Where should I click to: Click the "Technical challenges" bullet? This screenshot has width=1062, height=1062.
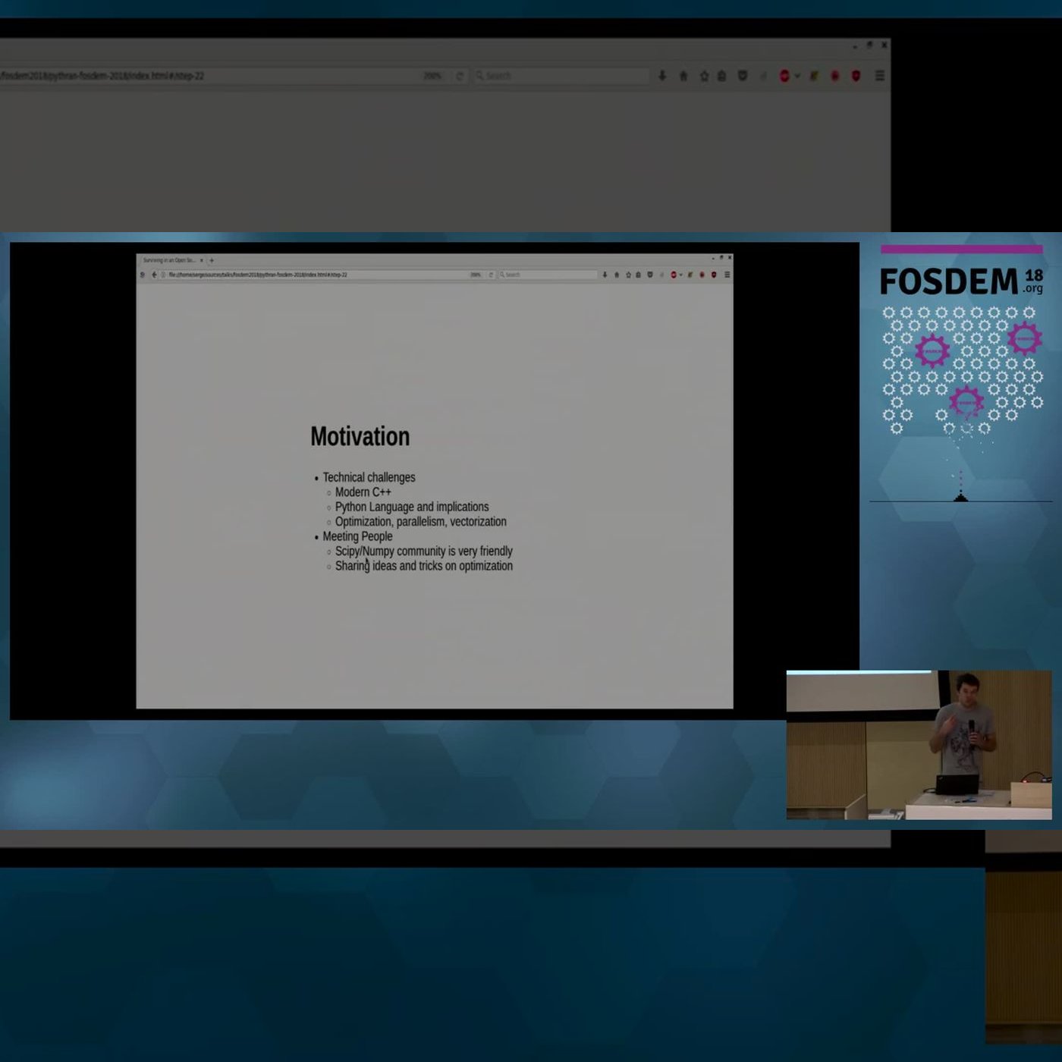click(x=369, y=477)
